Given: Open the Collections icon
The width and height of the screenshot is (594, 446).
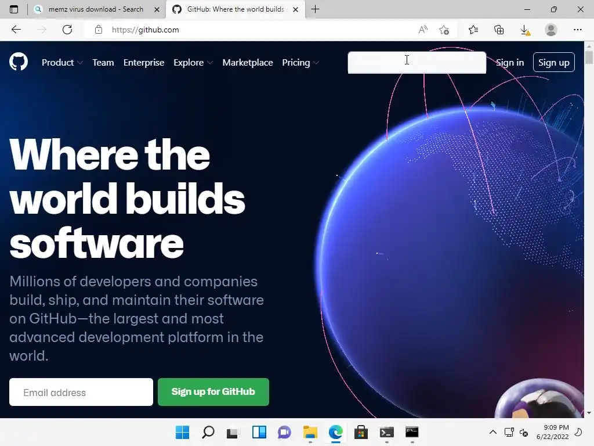Looking at the screenshot, I should tap(499, 30).
